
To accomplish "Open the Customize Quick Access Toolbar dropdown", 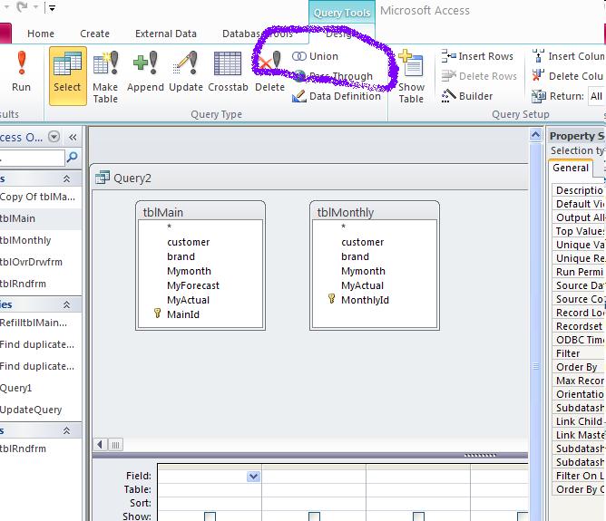I will tap(52, 8).
